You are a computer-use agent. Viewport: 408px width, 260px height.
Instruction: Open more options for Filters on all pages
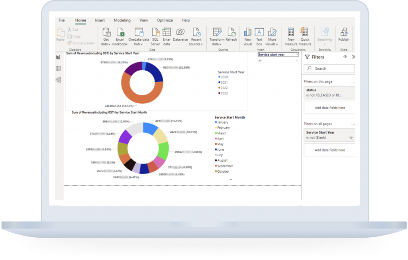[353, 124]
